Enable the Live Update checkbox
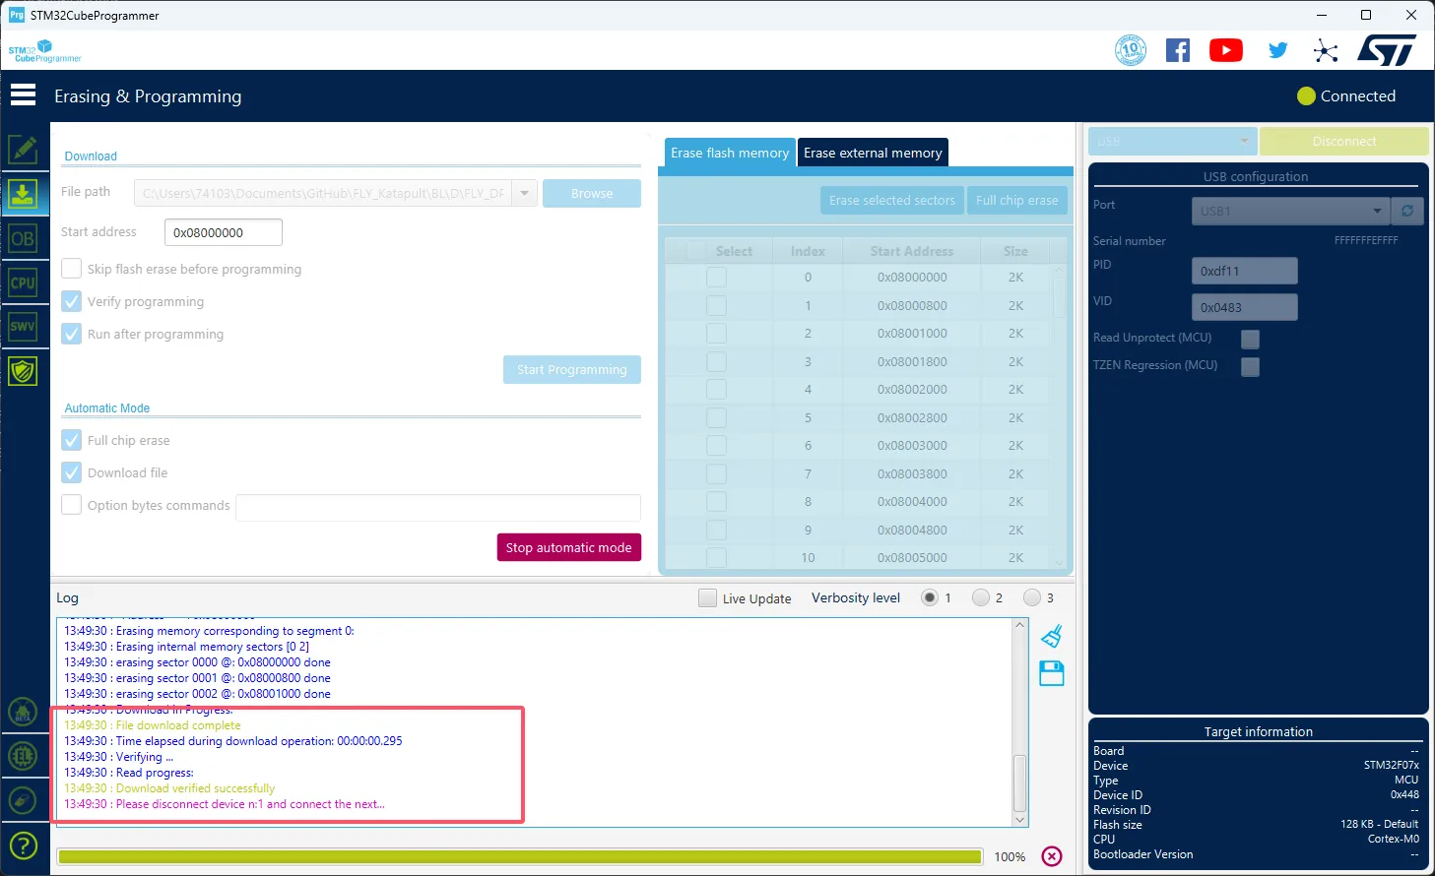1435x876 pixels. 707,598
